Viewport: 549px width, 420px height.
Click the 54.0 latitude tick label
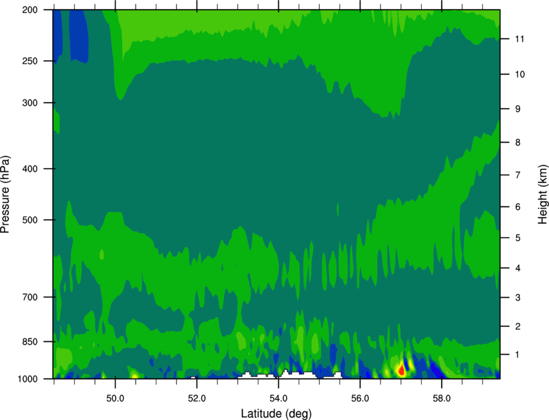(278, 398)
